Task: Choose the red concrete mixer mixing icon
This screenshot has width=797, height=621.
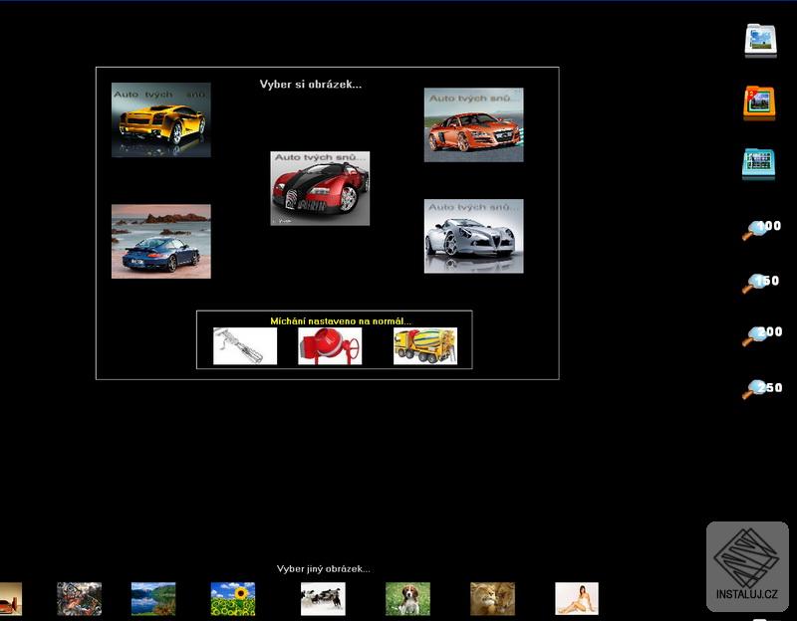Action: [x=330, y=345]
